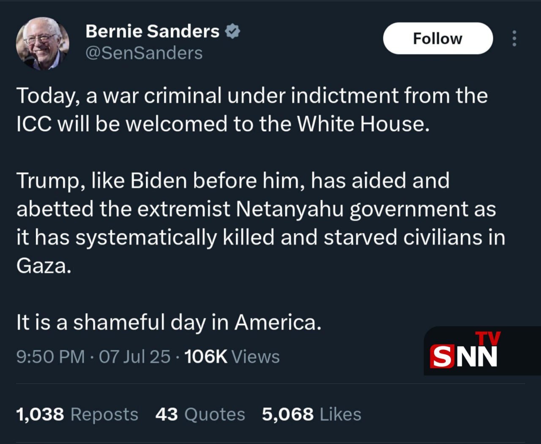Open the 43 Quotes list
The image size is (541, 444).
coord(200,414)
